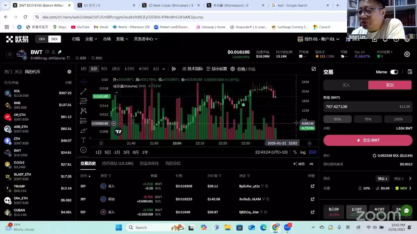Open details for BpExXw...yt1z trade

(x=312, y=186)
